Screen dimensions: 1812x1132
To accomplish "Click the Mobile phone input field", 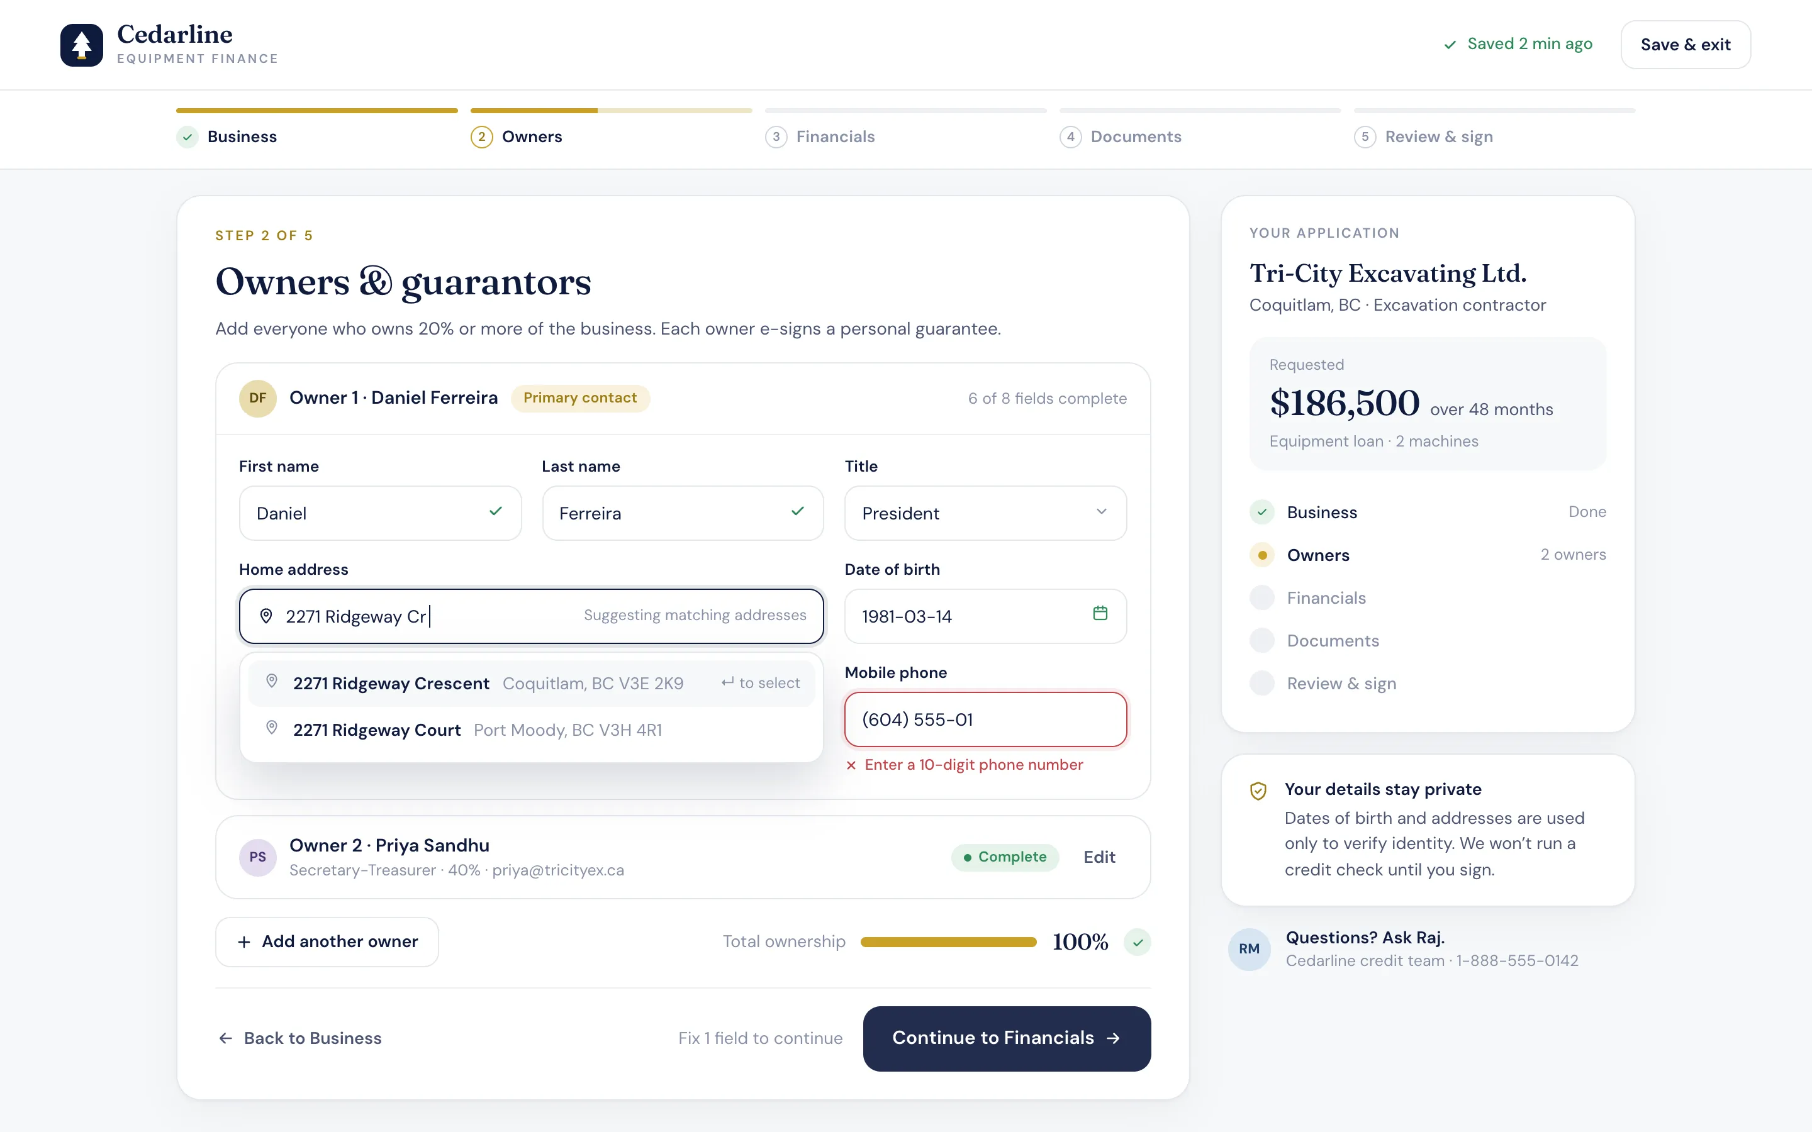I will point(985,719).
